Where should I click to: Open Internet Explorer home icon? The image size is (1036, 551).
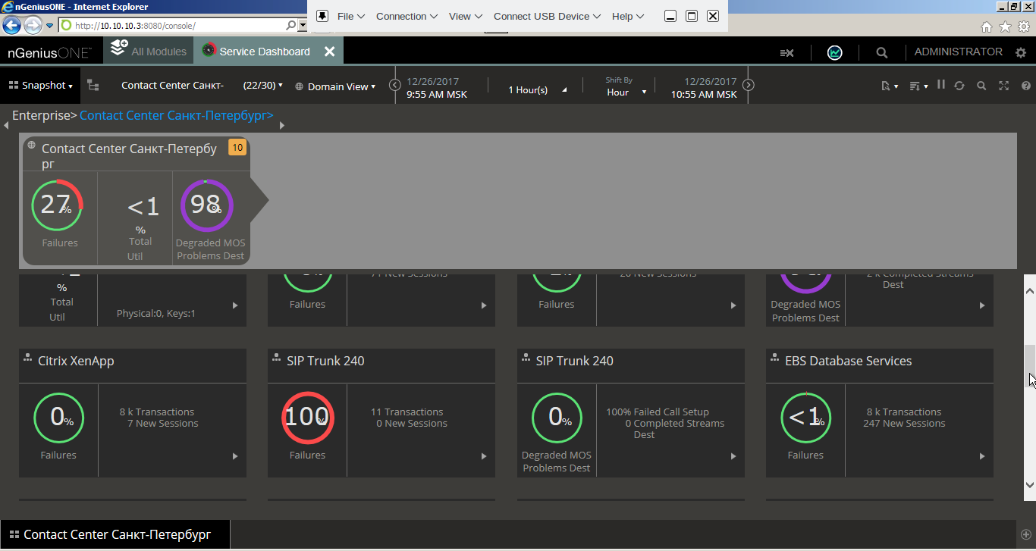click(x=987, y=27)
